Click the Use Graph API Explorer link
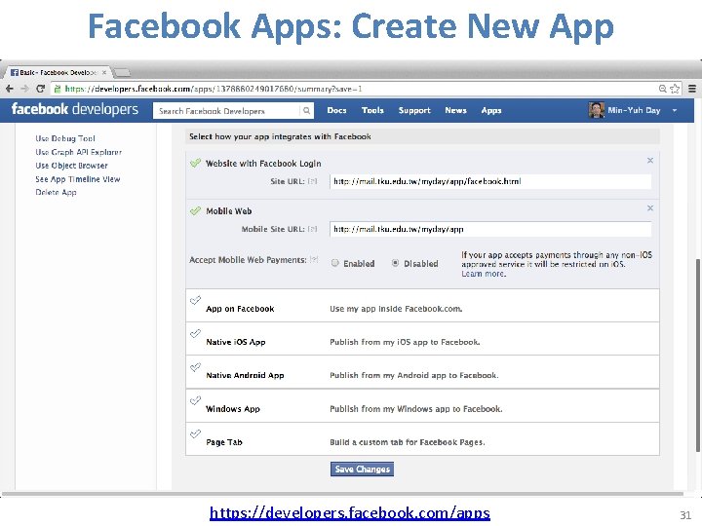 tap(79, 152)
